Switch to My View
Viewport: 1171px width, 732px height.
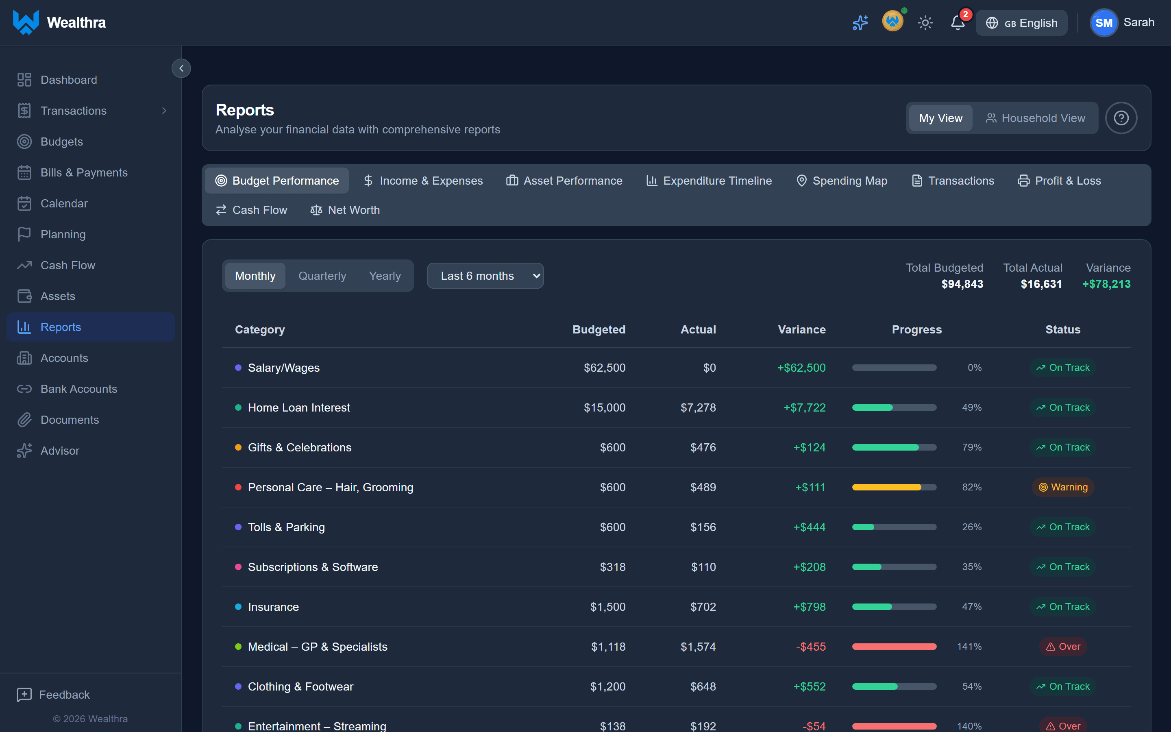click(940, 118)
